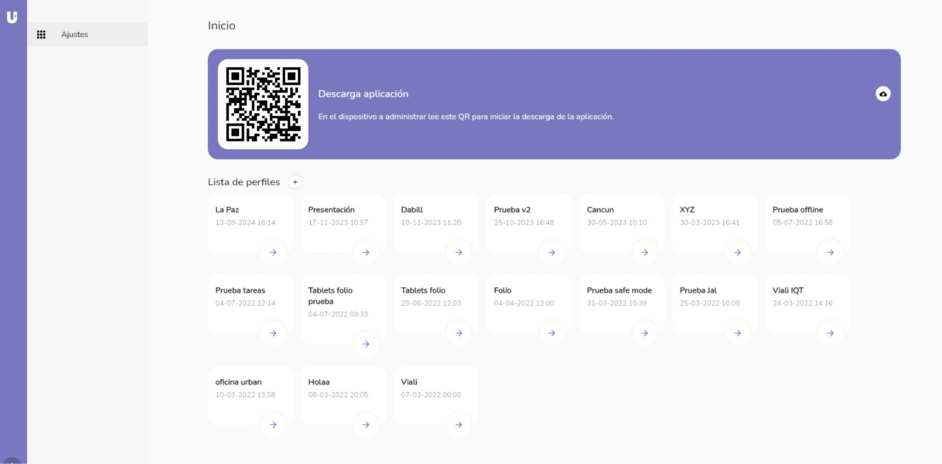This screenshot has height=464, width=942.
Task: Open Prueba safe mode arrow
Action: pos(644,333)
